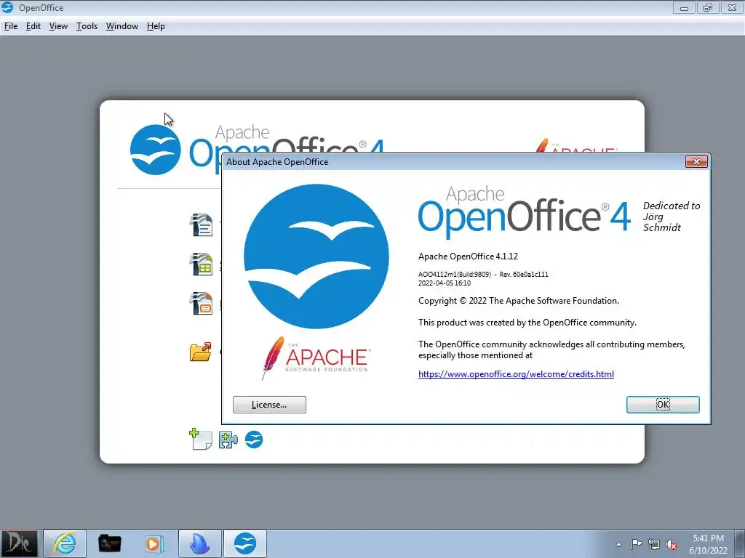Click the date text '2022-04-05 16:10'
The image size is (745, 558).
(x=445, y=283)
